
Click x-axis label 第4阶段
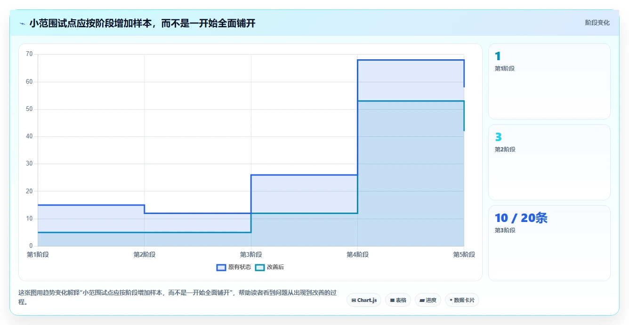tap(357, 254)
